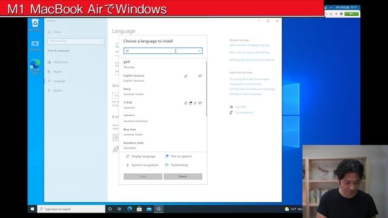
Task: Open Typing letters with accents link
Action: coord(246,84)
